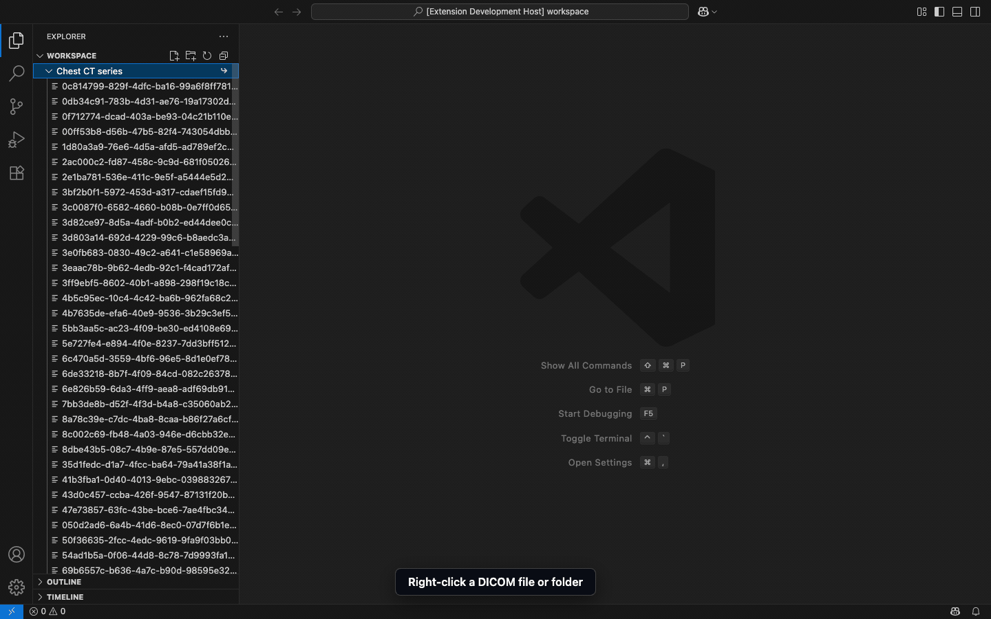Toggle the primary side bar
Image resolution: width=991 pixels, height=619 pixels.
coord(939,12)
